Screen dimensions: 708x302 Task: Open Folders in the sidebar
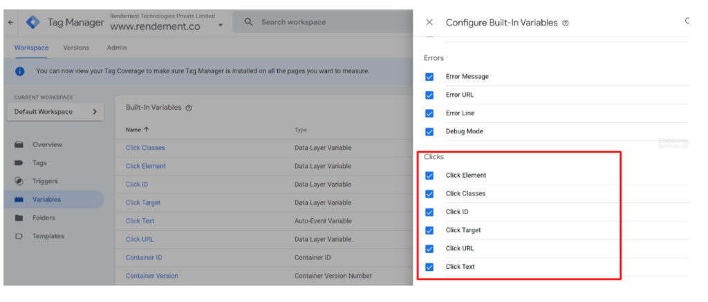(x=44, y=218)
